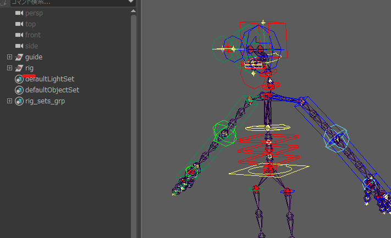Click the rig_sets_grp set icon
This screenshot has height=238, width=391.
click(19, 101)
